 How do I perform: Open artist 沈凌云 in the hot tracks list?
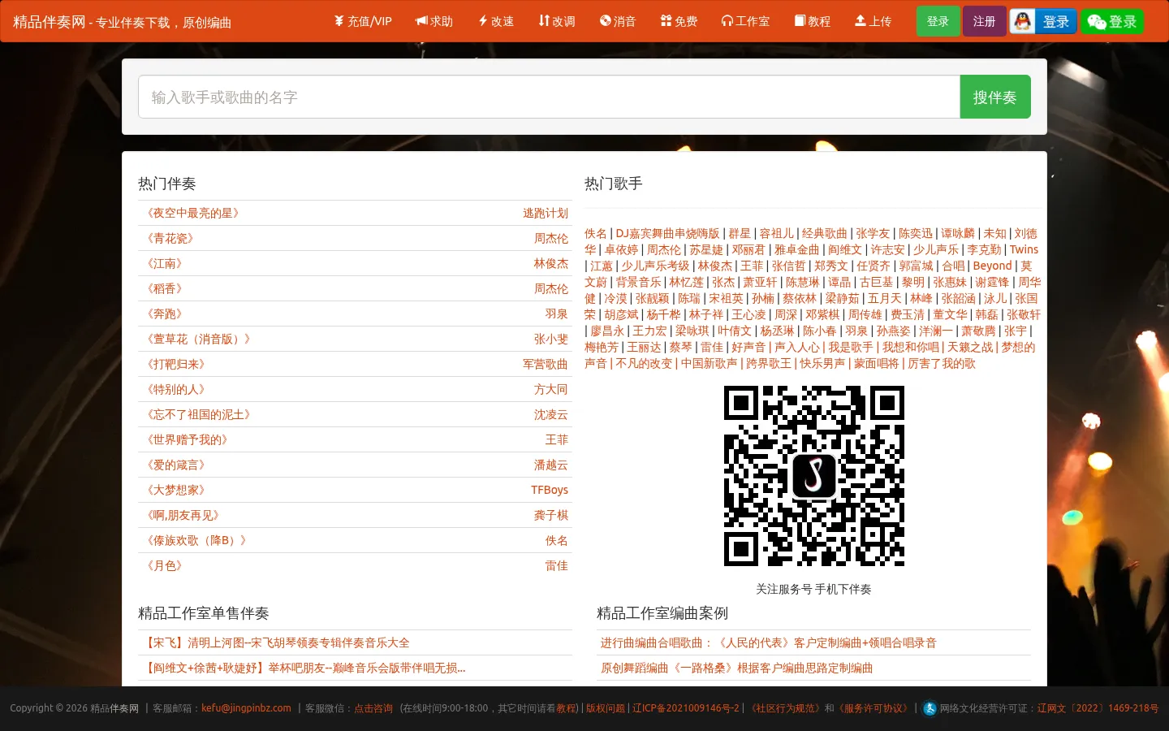(551, 414)
